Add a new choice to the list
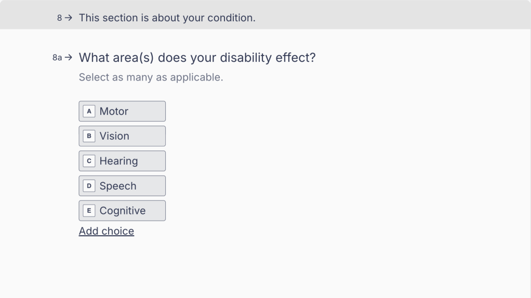The width and height of the screenshot is (531, 298). 107,231
